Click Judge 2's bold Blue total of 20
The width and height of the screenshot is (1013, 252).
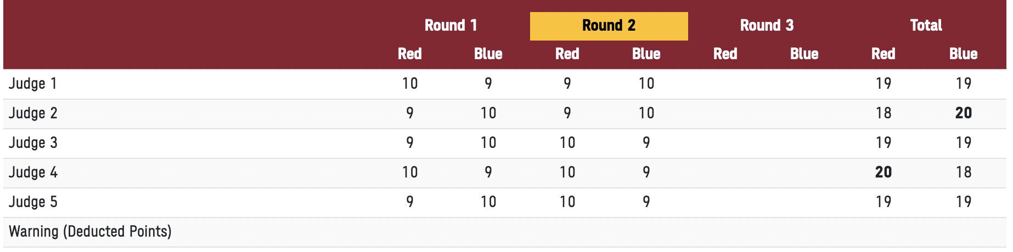(x=963, y=113)
